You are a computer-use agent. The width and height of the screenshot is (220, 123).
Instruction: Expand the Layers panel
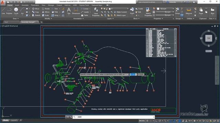110,18
